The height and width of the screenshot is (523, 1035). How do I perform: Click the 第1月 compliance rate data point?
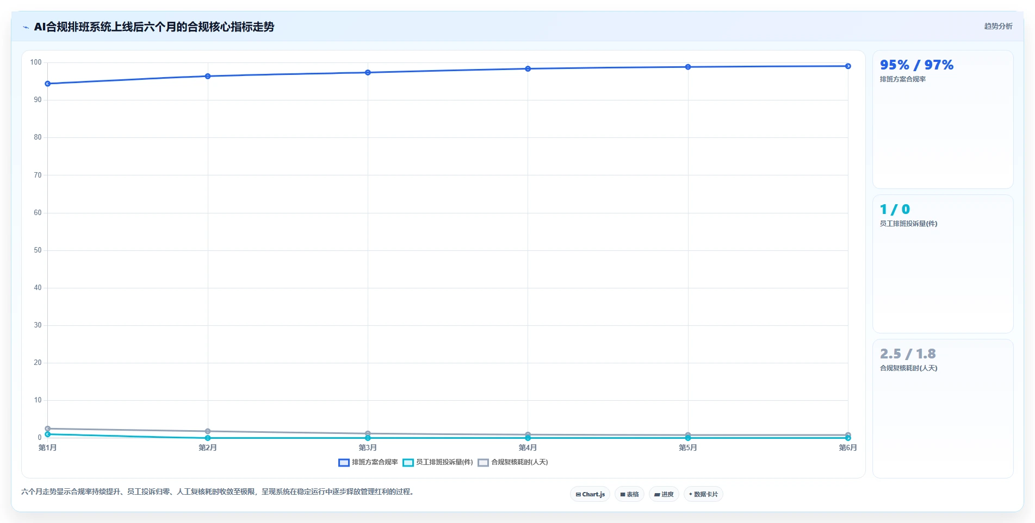coord(48,84)
